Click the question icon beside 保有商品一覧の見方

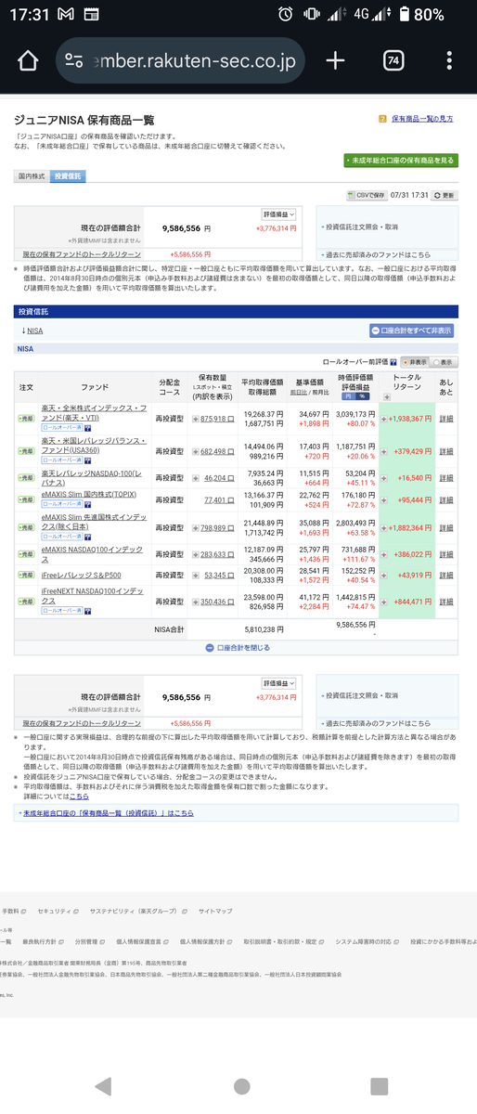click(x=383, y=120)
